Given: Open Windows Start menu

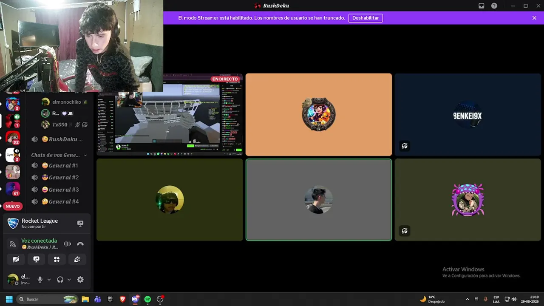Looking at the screenshot, I should point(9,299).
